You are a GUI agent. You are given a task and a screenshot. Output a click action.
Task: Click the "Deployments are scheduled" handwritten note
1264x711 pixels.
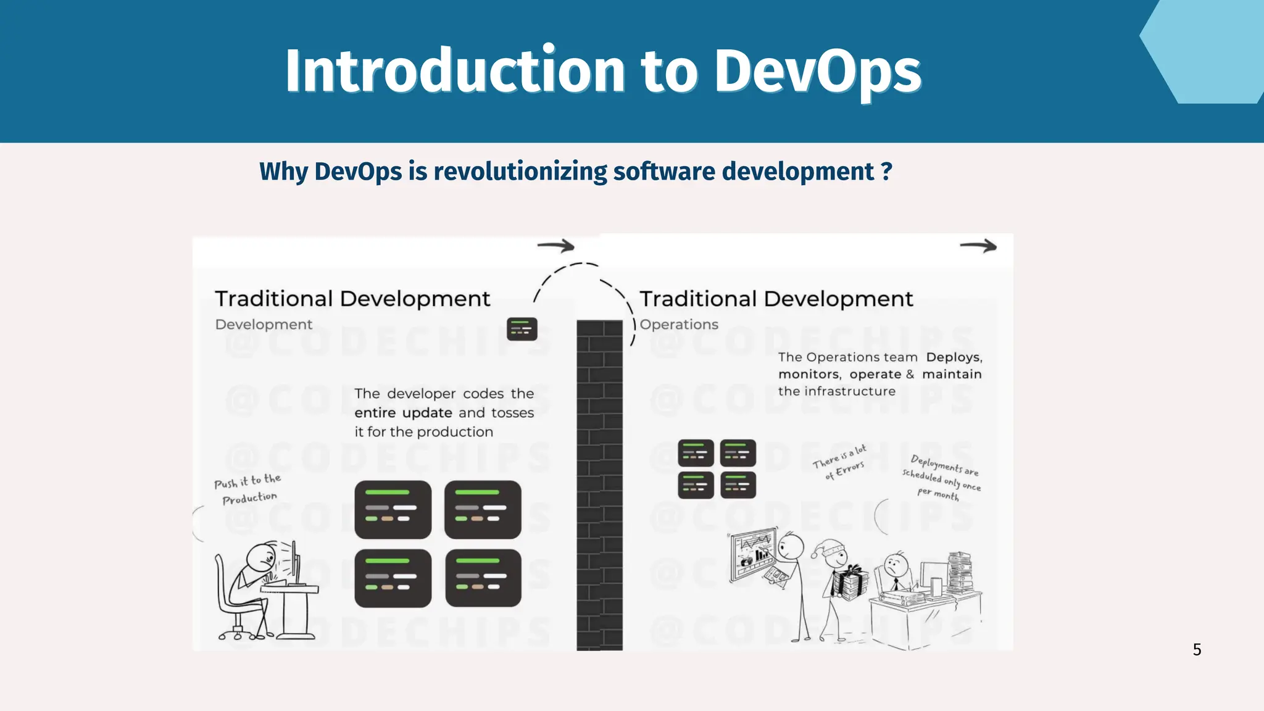pyautogui.click(x=941, y=478)
